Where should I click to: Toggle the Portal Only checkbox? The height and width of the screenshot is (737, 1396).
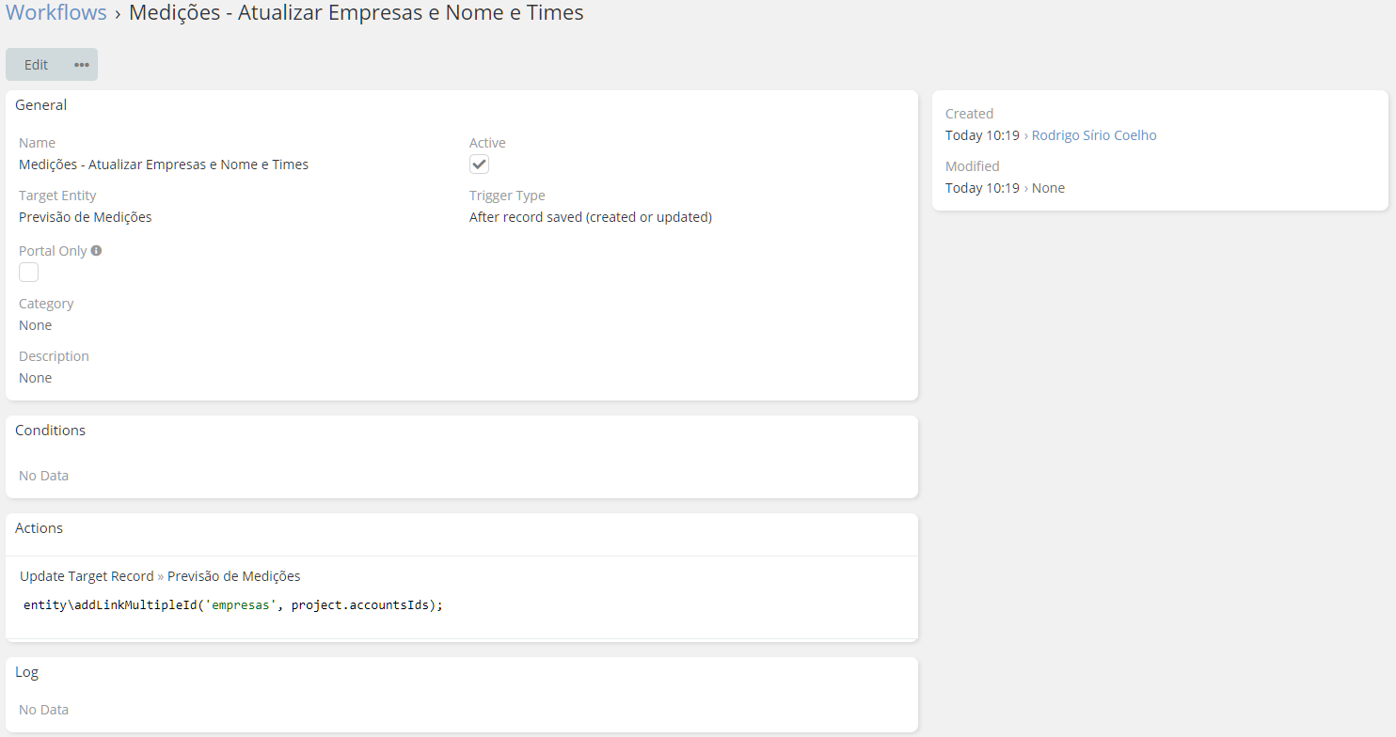[x=29, y=273]
